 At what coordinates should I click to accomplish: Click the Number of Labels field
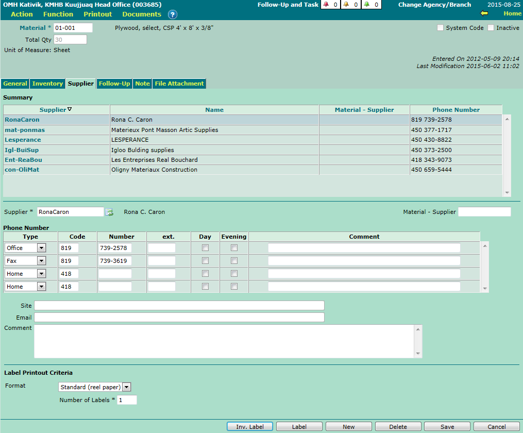127,400
